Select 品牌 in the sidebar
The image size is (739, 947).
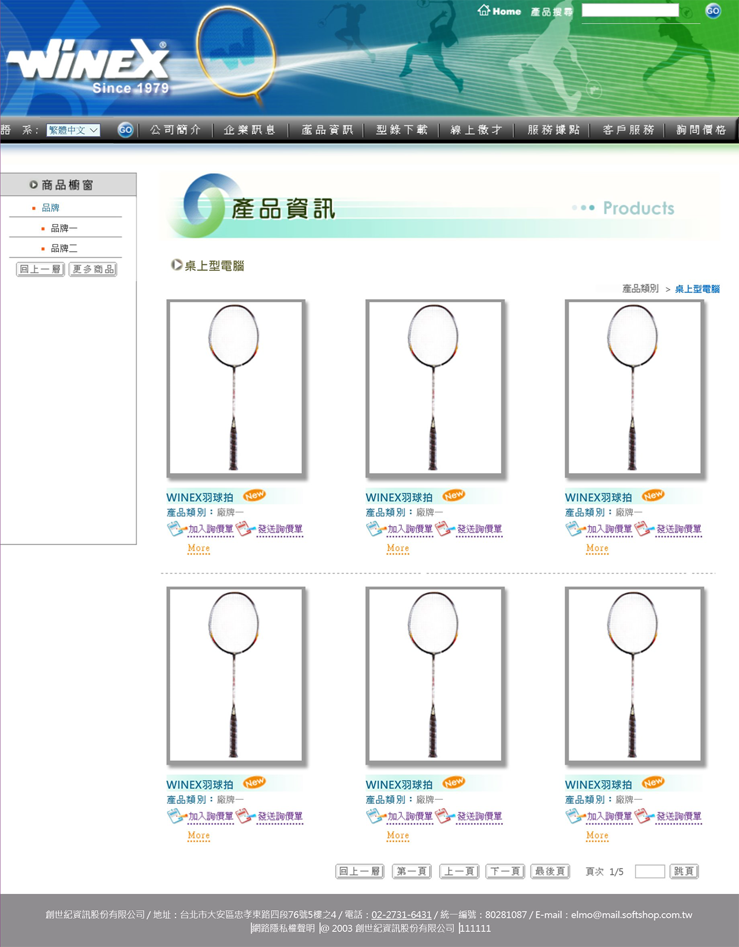pyautogui.click(x=51, y=207)
